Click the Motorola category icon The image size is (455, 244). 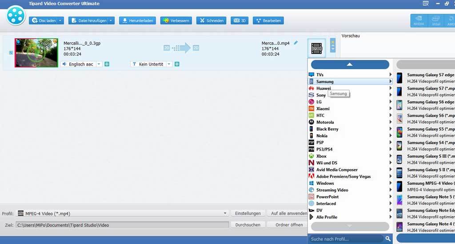point(311,122)
